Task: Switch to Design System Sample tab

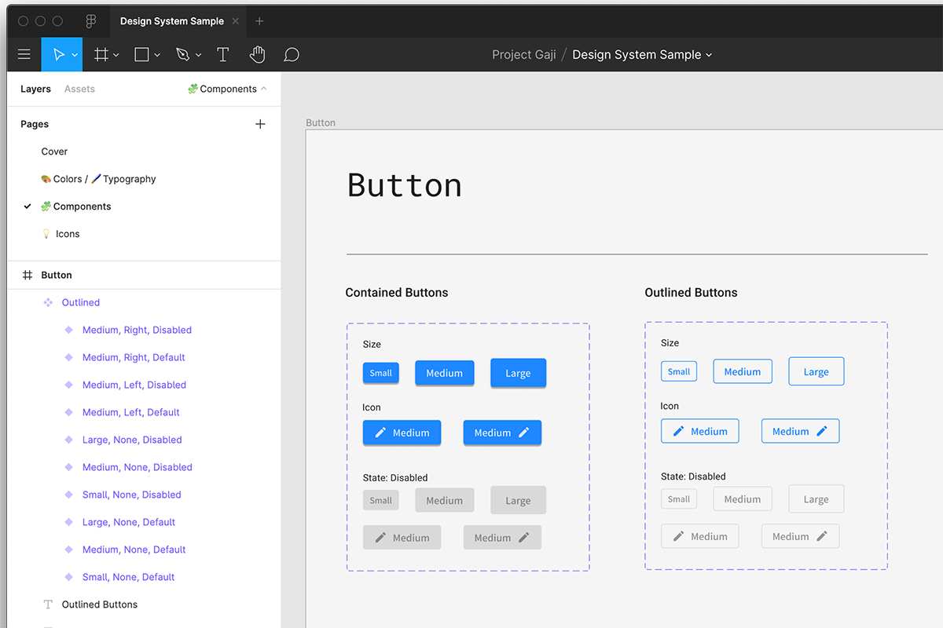Action: coord(171,21)
